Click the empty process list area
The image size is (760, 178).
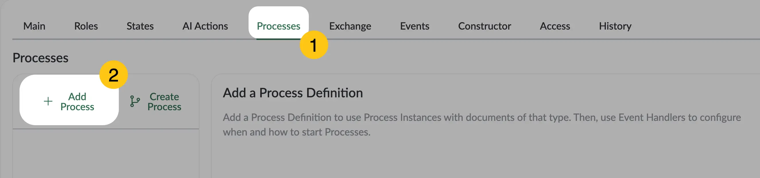(x=106, y=154)
